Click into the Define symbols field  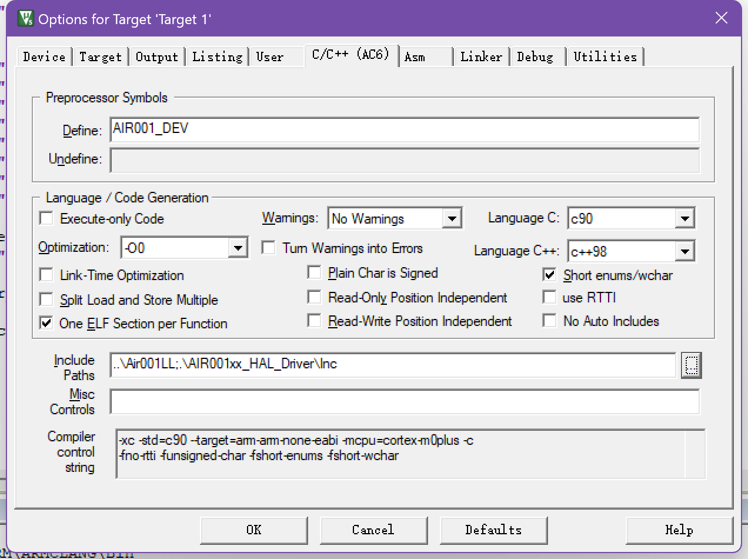click(x=405, y=129)
